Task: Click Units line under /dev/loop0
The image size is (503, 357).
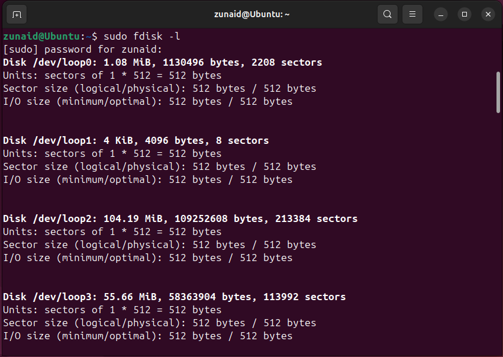Action: 112,75
